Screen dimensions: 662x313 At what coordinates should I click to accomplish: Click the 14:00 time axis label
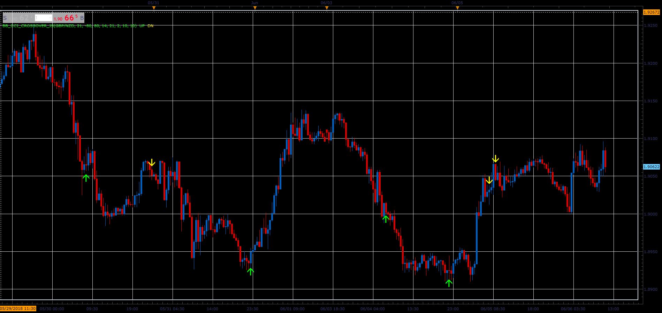(x=212, y=309)
